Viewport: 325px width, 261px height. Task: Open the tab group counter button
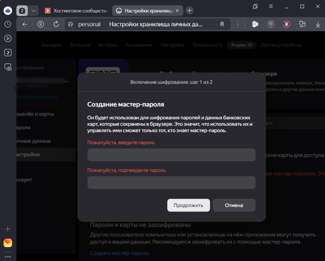pos(22,11)
